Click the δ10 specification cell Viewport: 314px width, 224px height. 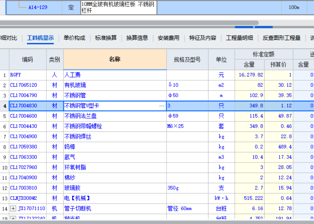(187, 85)
